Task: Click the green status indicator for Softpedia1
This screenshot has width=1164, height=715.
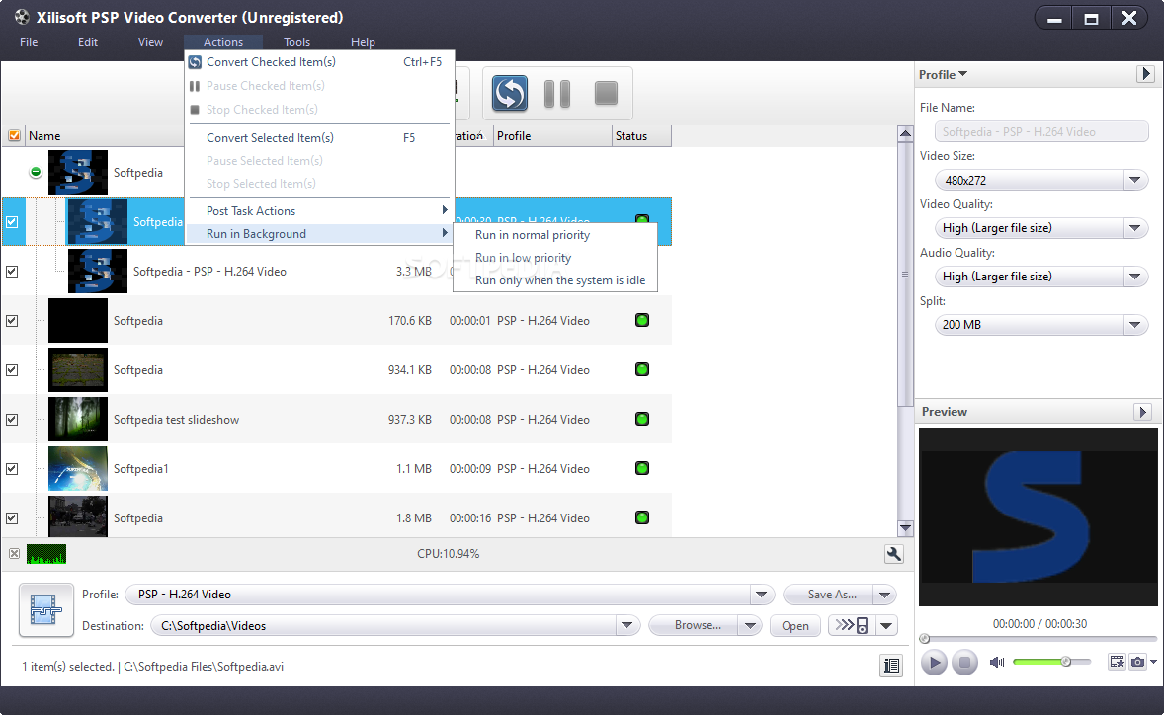Action: [x=642, y=468]
